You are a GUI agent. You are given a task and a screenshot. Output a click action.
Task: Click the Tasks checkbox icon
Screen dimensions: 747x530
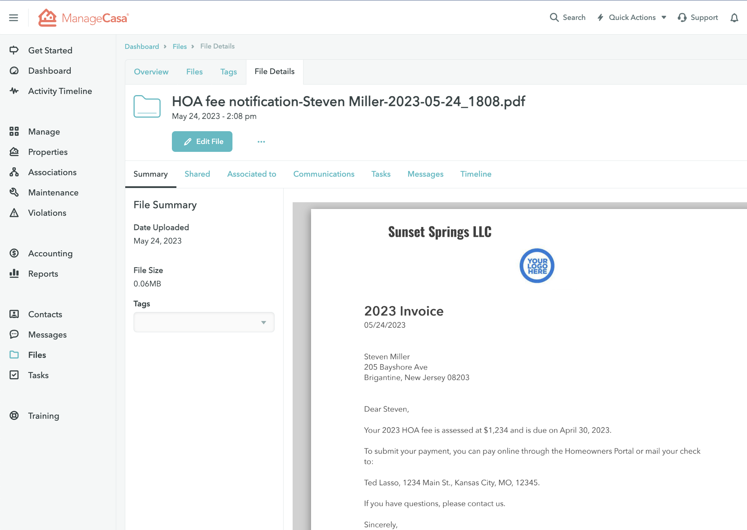tap(14, 375)
